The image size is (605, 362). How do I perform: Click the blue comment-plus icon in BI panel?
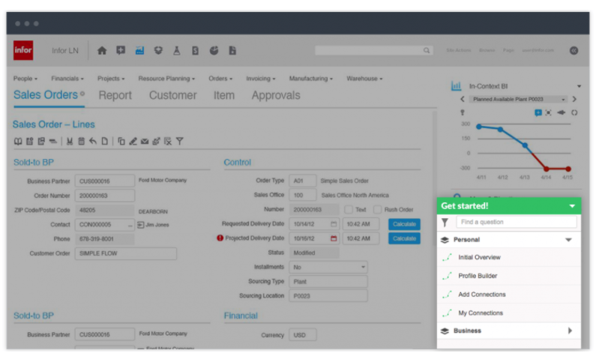click(538, 112)
